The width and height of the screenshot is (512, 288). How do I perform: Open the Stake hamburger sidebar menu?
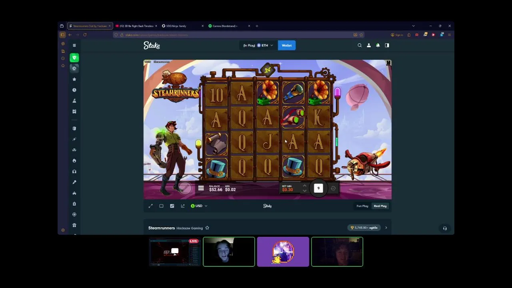(74, 46)
